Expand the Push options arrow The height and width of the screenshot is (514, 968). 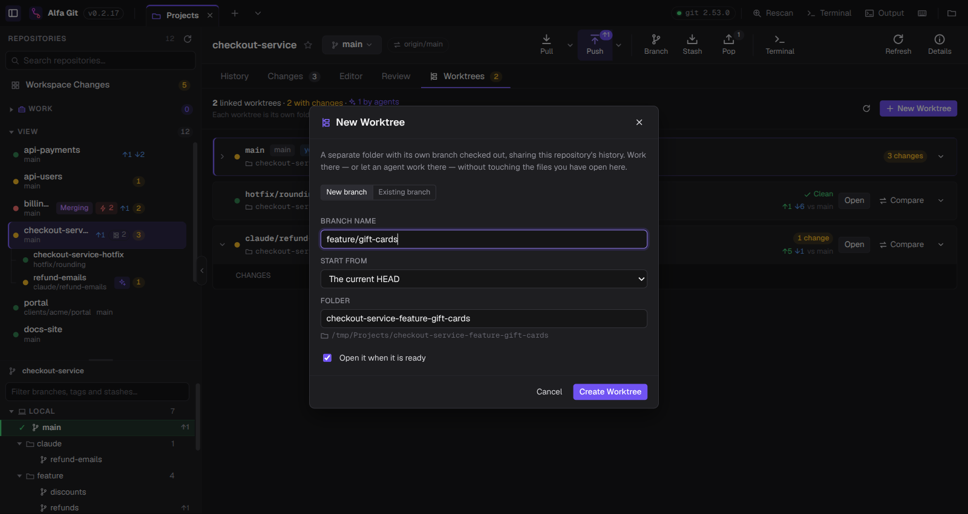tap(618, 45)
